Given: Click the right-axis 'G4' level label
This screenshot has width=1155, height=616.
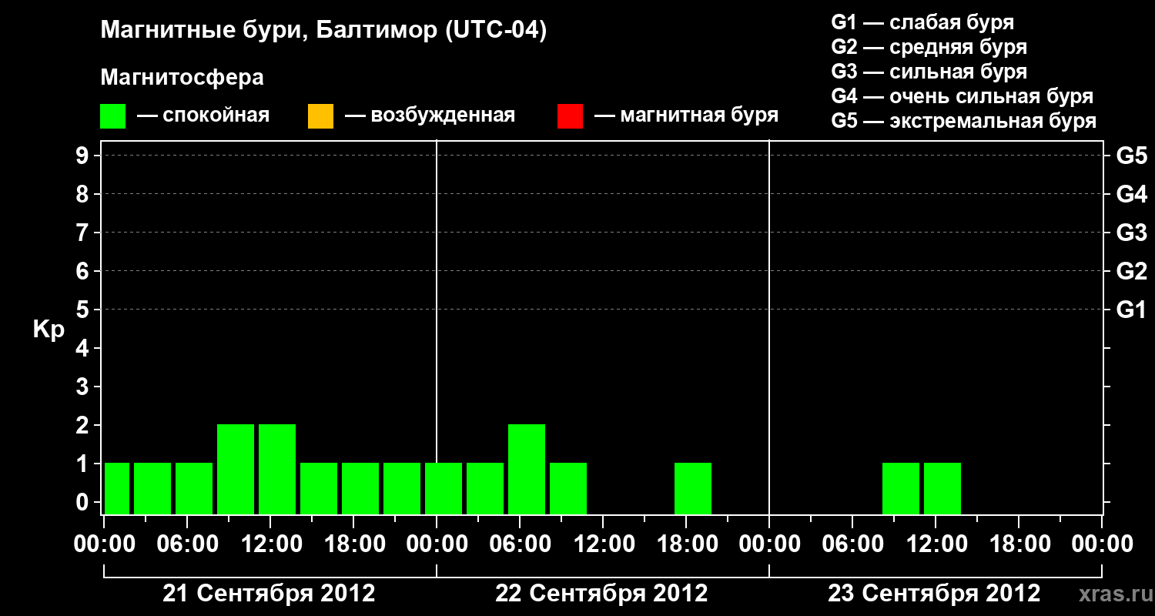Looking at the screenshot, I should (1132, 194).
